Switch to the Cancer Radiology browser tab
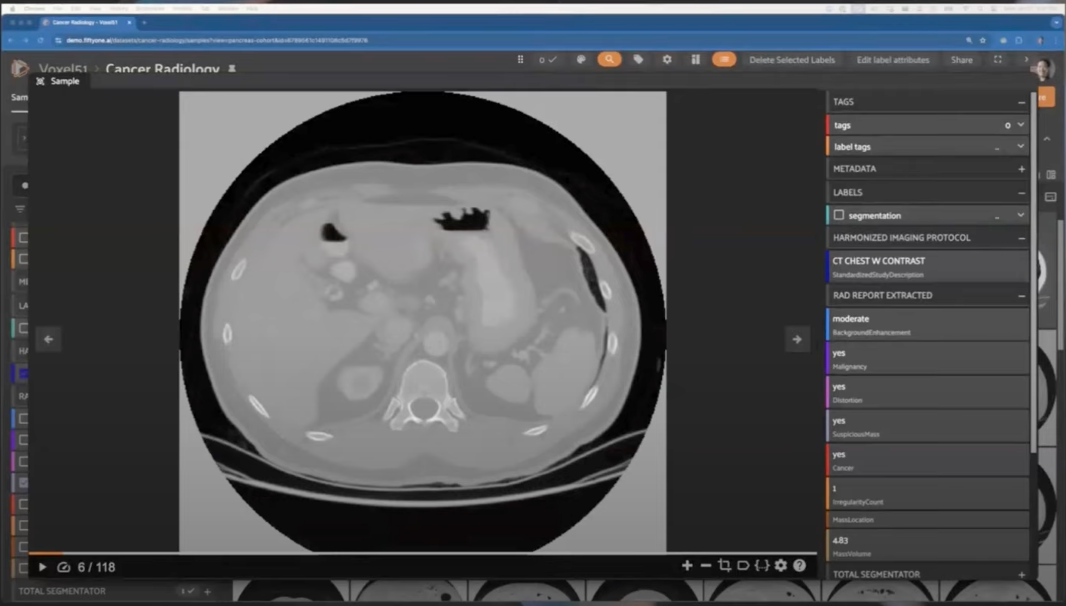Screen dimensions: 1066x606 (x=85, y=22)
